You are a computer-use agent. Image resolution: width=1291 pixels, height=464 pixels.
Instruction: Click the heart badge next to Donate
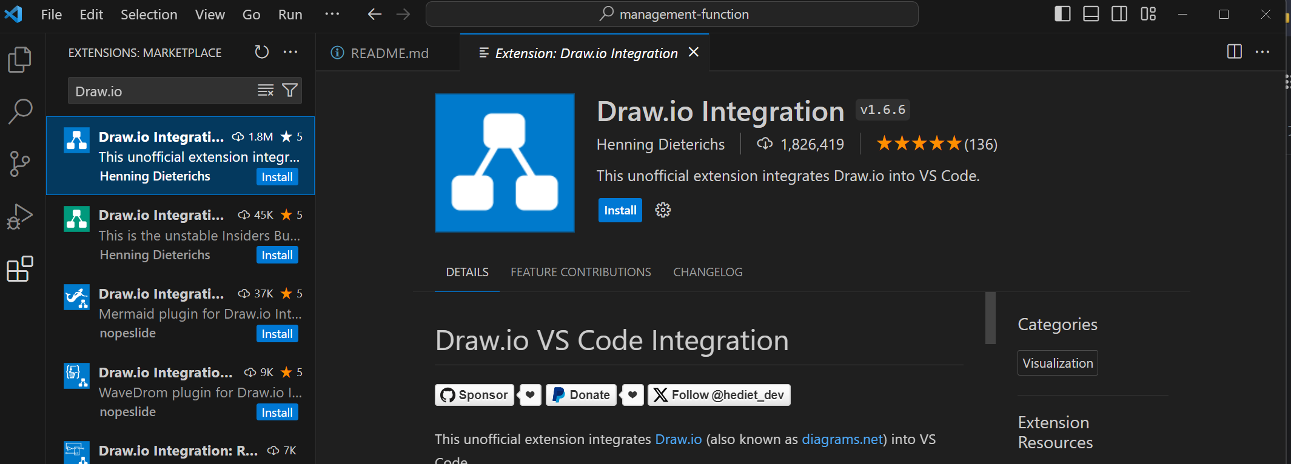[632, 395]
